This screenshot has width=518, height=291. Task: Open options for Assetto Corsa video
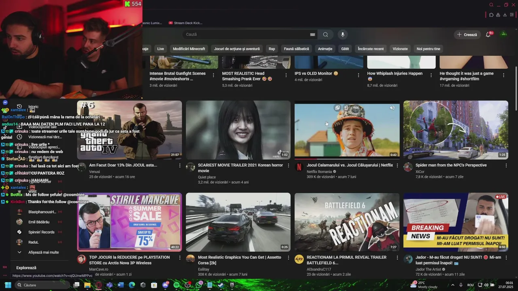[x=289, y=257]
